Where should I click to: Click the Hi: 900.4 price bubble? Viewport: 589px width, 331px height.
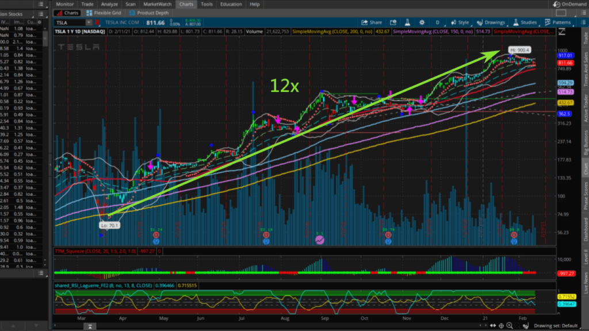[x=519, y=50]
